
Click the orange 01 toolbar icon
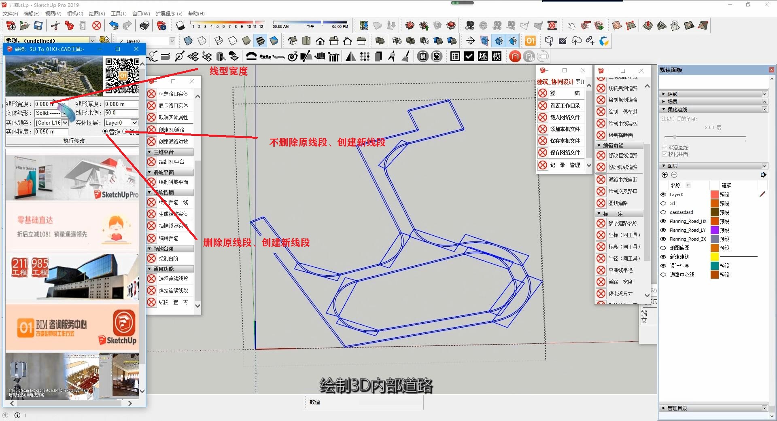point(530,41)
